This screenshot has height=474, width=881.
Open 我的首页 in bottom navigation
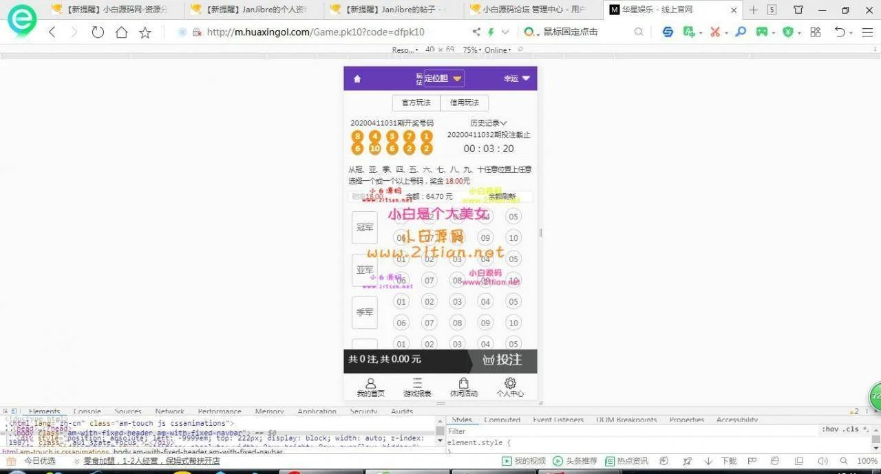point(370,387)
